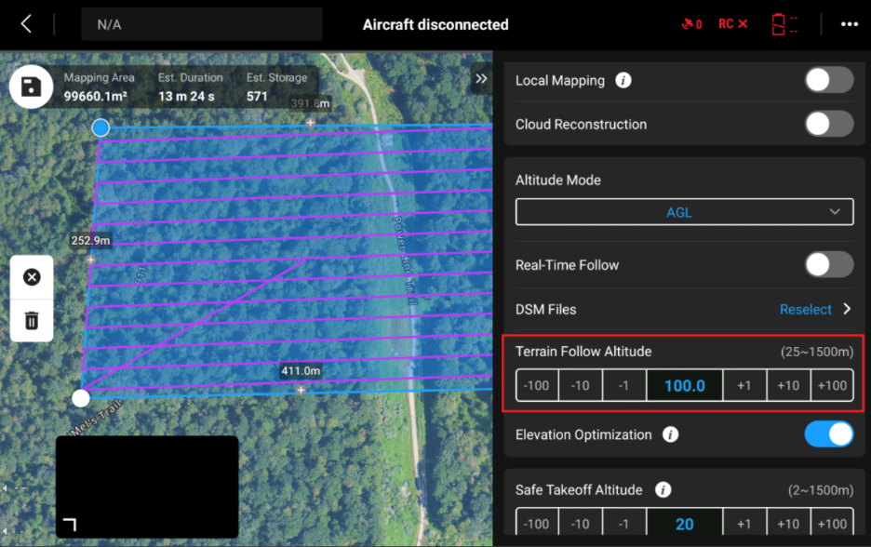871x547 pixels.
Task: Collapse the settings panel with double chevron
Action: (481, 79)
